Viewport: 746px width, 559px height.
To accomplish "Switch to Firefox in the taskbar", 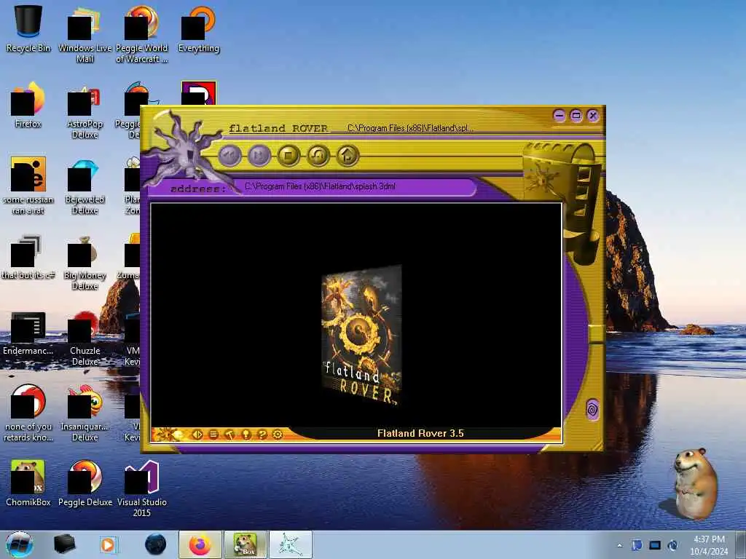I will tap(200, 544).
